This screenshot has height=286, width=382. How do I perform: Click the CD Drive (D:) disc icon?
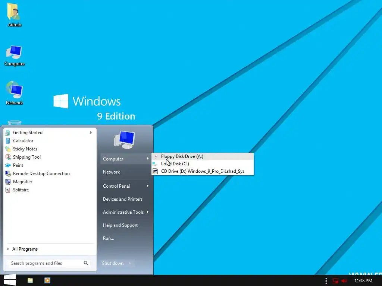pyautogui.click(x=155, y=171)
